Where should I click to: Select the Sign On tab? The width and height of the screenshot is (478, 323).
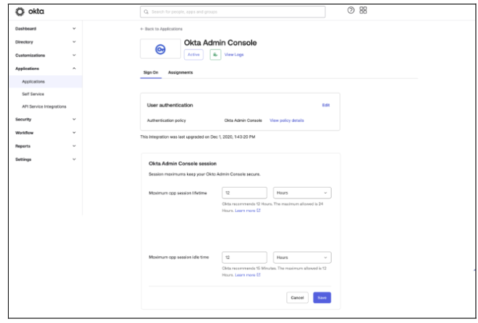click(151, 72)
